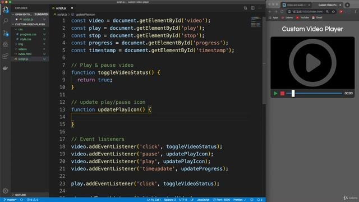The width and height of the screenshot is (359, 202).
Task: Click the site info icon in address bar
Action: tap(289, 11)
